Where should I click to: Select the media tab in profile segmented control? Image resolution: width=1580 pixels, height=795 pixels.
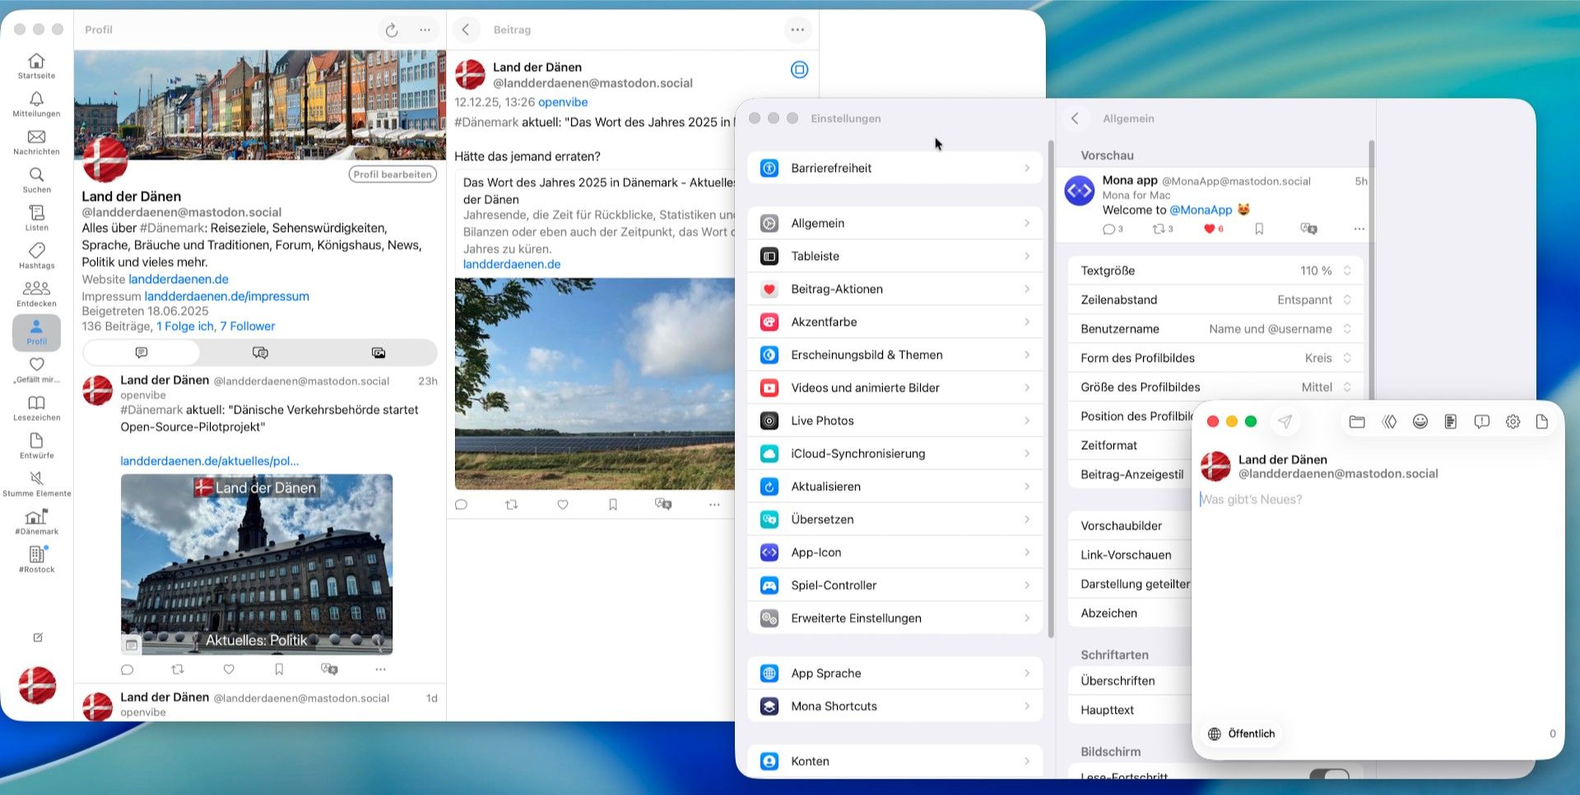[x=379, y=353]
